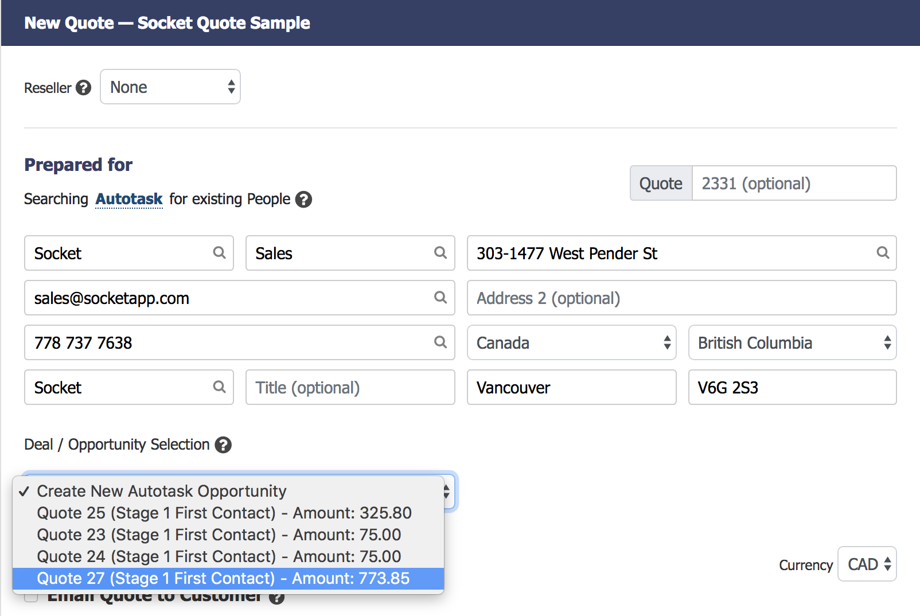Viewport: 920px width, 616px height.
Task: Click the company field containing Socket
Action: 129,387
